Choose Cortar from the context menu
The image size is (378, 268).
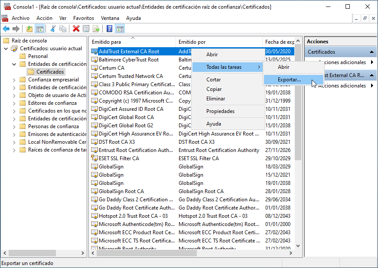pos(213,80)
